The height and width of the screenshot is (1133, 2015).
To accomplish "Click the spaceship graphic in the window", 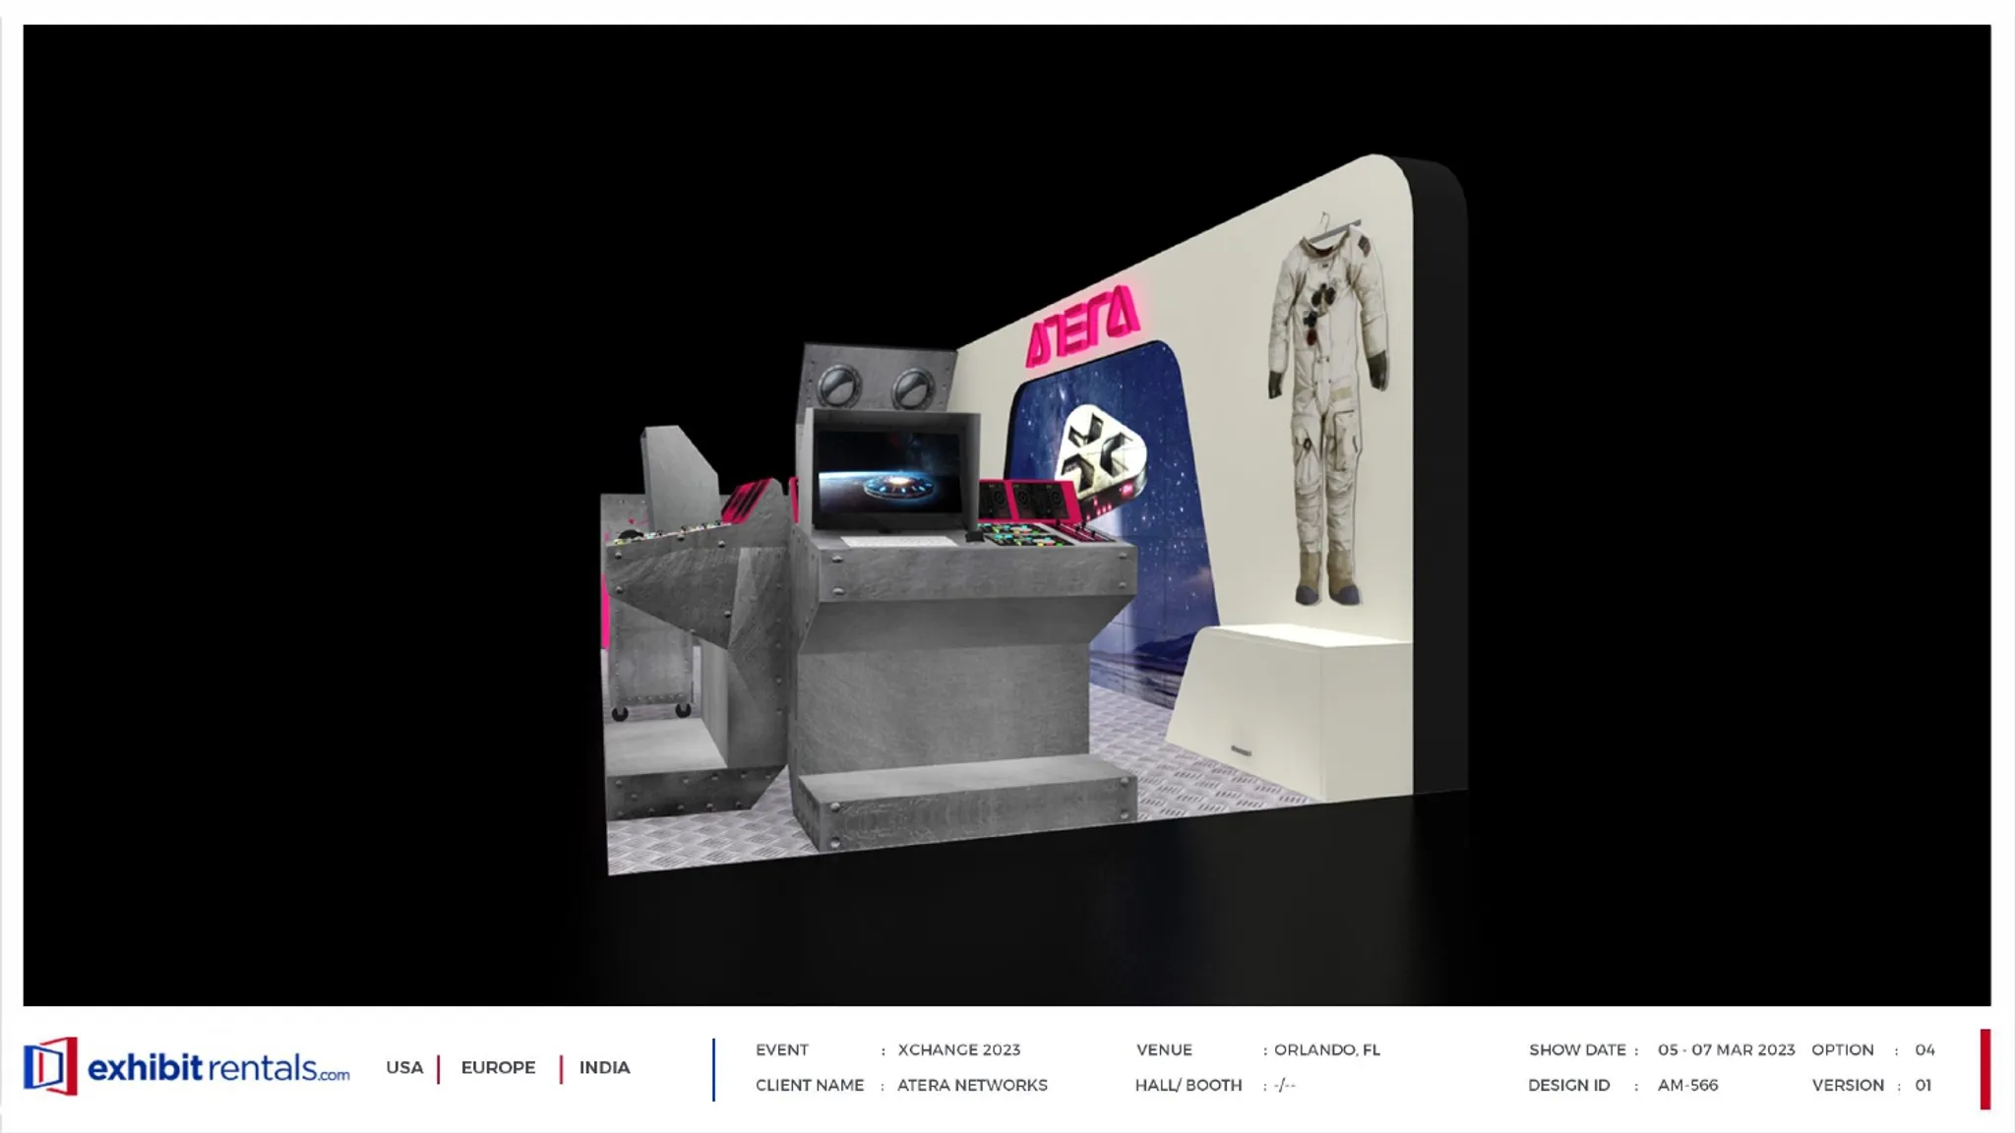I will tap(1104, 462).
